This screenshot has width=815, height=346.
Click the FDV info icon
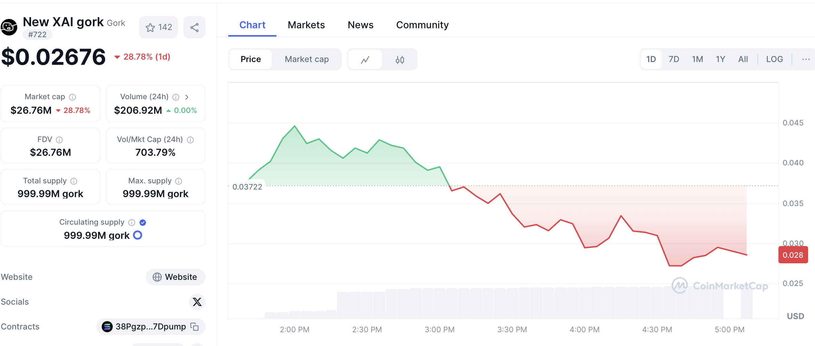(x=59, y=140)
